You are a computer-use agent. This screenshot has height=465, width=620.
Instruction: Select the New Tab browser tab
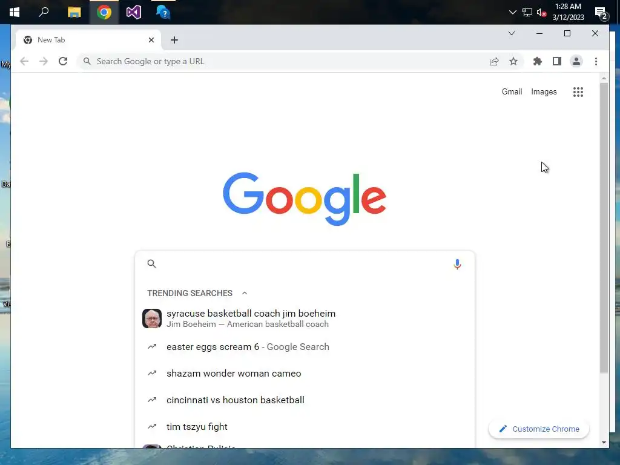click(x=88, y=40)
